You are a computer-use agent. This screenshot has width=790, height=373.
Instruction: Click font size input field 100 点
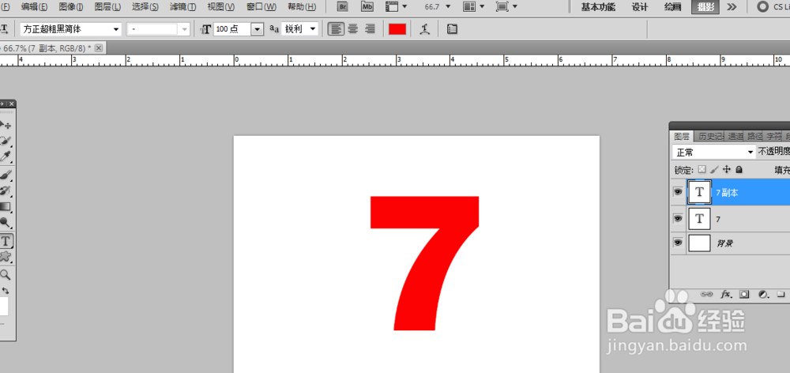pyautogui.click(x=232, y=29)
